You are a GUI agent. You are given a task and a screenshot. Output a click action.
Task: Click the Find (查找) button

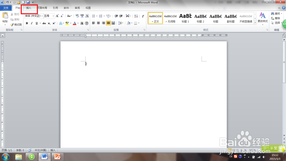coord(276,14)
